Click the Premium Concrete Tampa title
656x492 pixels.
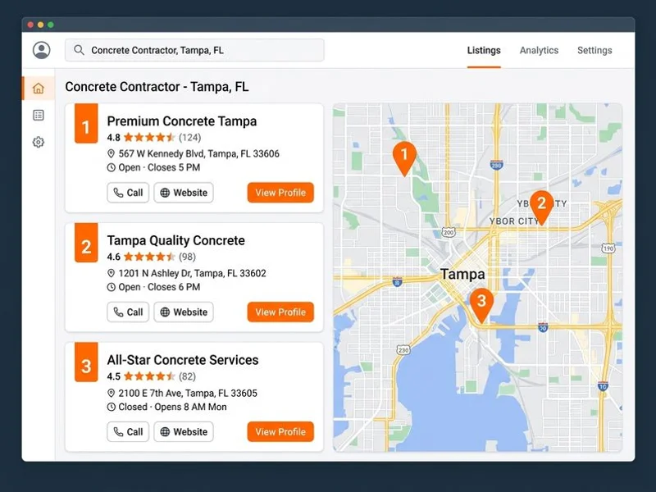181,121
